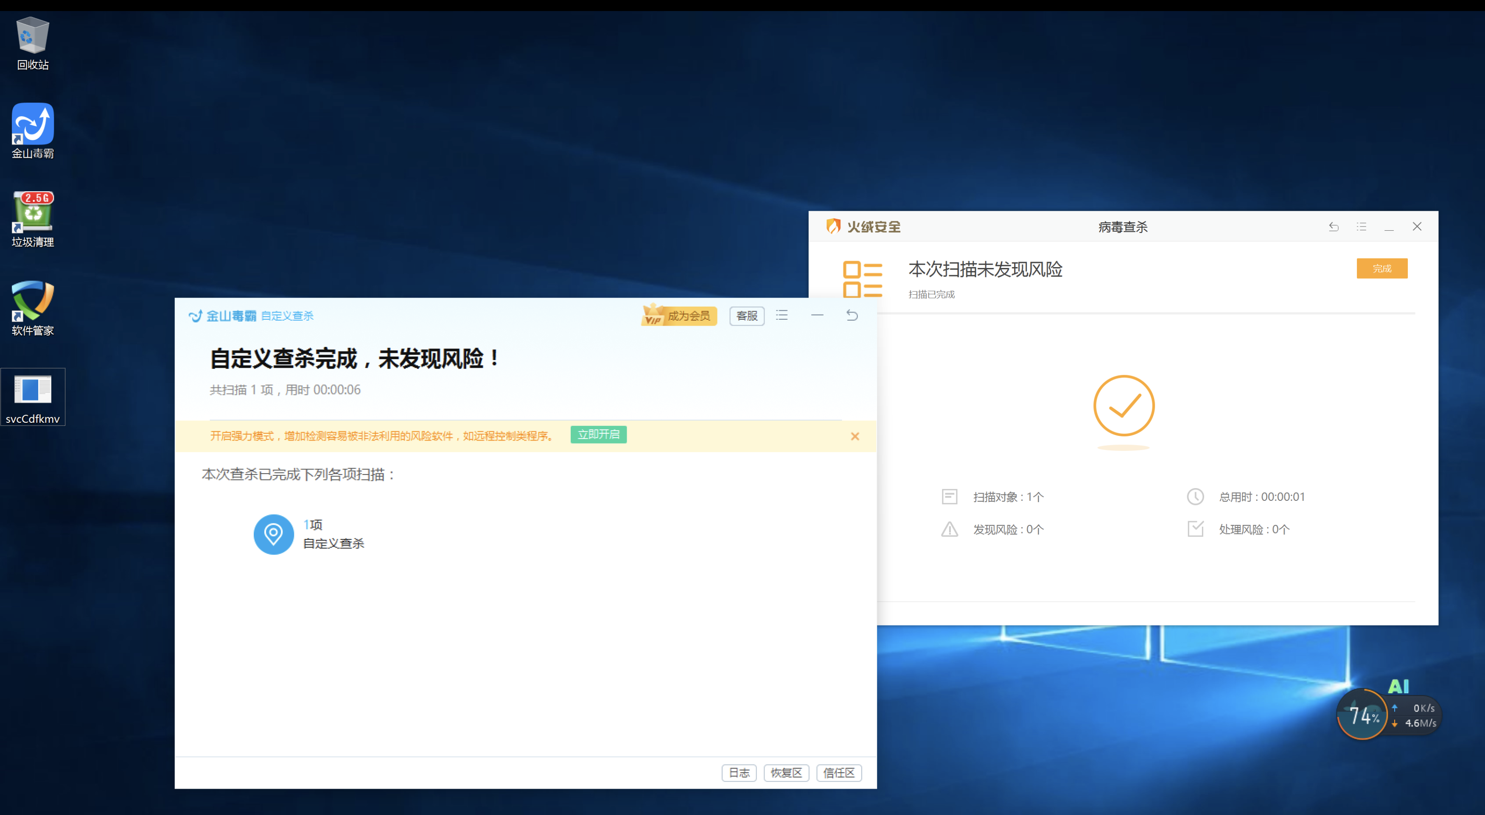Open 火绒安全 menu list icon

click(x=1362, y=226)
